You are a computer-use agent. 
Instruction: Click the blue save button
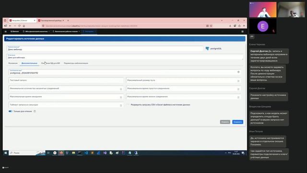(x=238, y=122)
